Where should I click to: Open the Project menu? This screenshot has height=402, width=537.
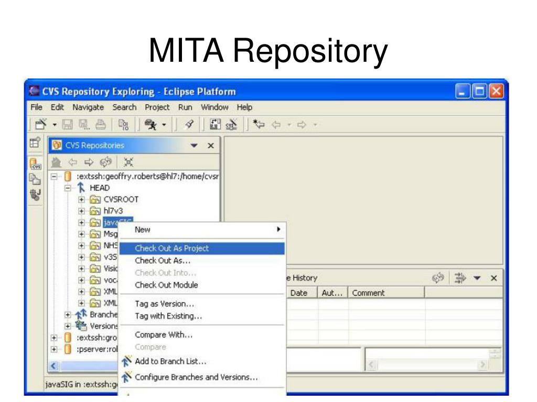click(157, 107)
